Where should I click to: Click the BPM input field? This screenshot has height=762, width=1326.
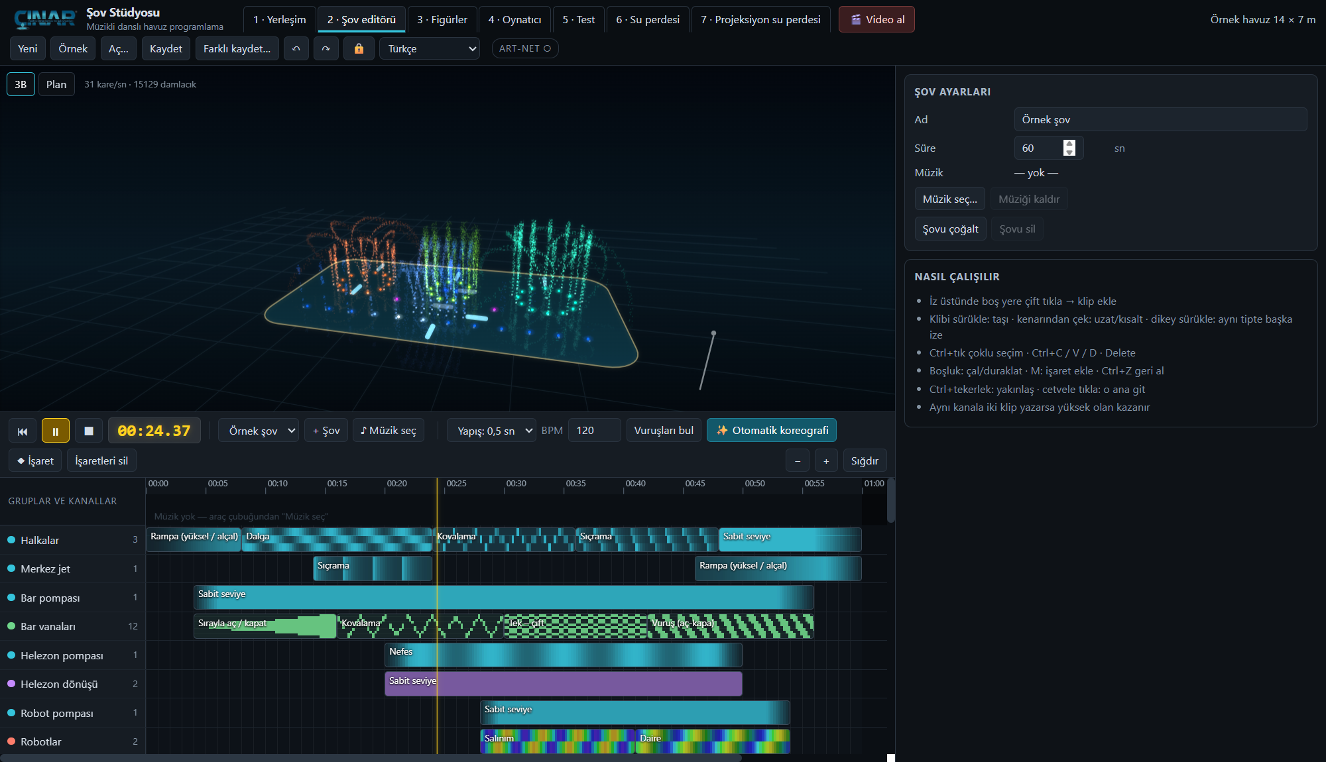pos(594,430)
